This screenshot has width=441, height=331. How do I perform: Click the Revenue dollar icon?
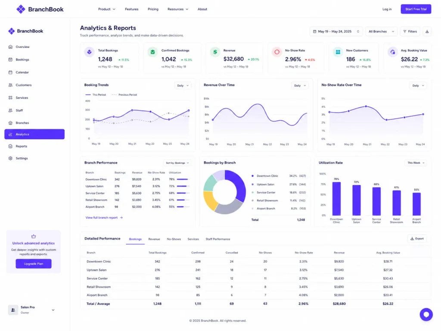215,52
